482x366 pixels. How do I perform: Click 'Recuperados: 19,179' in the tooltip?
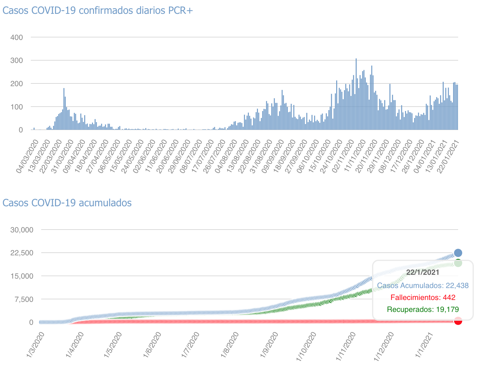[x=423, y=309]
